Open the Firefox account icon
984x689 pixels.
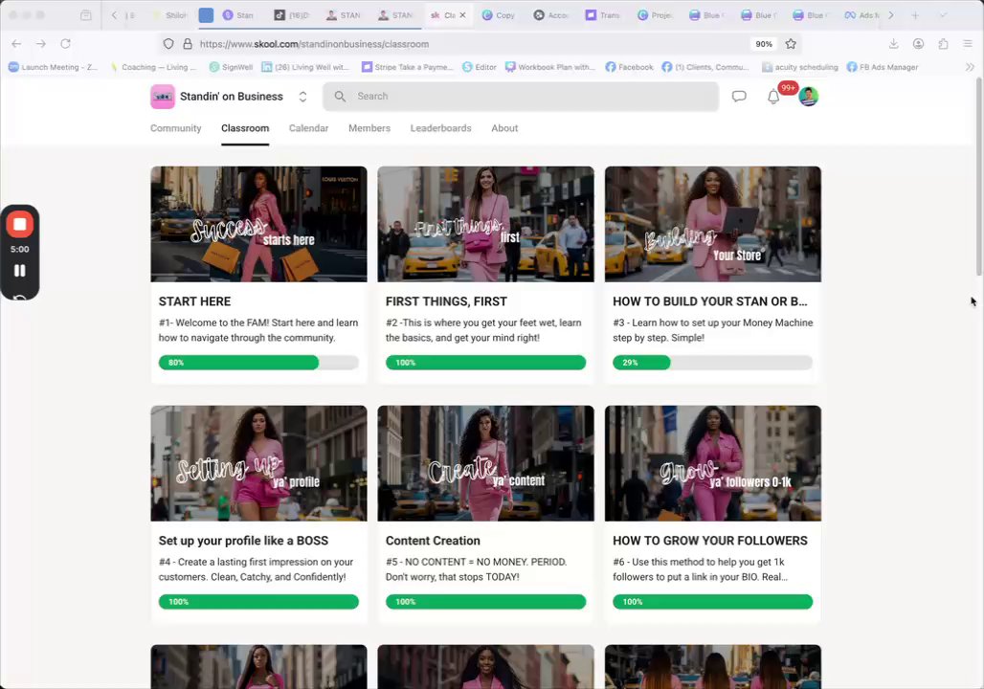click(x=918, y=44)
